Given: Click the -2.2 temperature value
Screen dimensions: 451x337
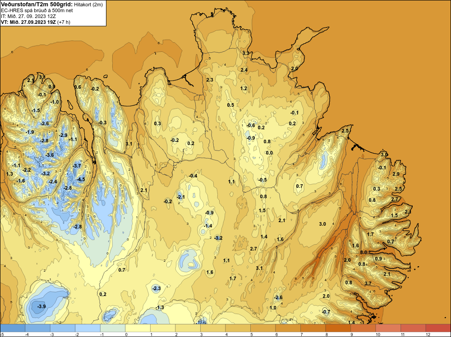Looking at the screenshot, I should (27, 170).
